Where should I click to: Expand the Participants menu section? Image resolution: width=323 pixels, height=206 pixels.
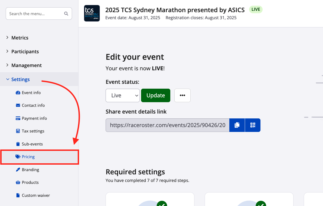click(x=25, y=52)
